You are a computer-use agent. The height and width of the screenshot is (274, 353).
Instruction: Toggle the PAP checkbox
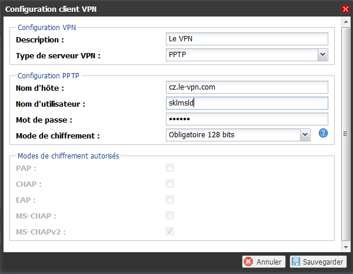tap(170, 168)
